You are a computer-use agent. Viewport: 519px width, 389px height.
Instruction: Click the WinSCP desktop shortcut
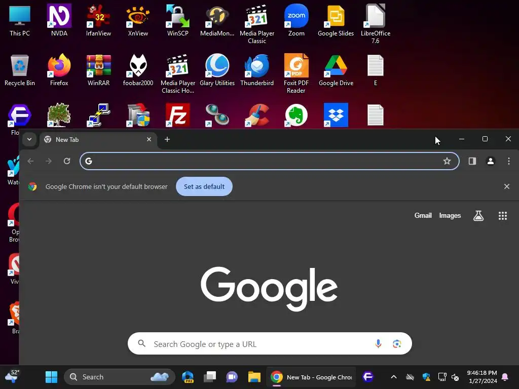177,20
